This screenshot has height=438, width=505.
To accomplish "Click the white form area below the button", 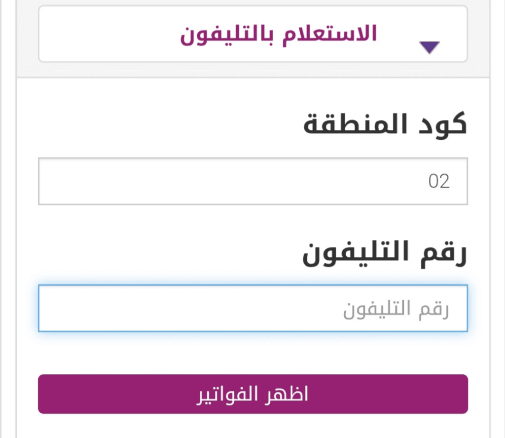I will [252, 426].
